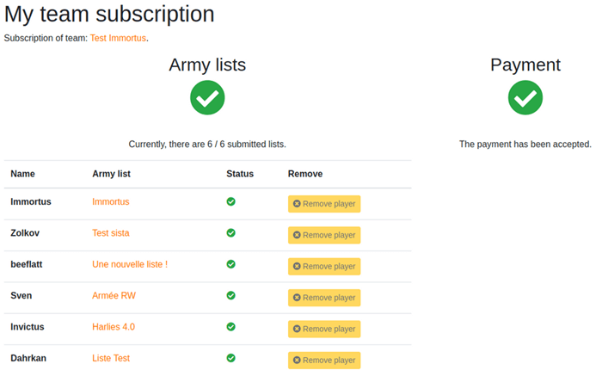
Task: Remove player Immortus from the team
Action: point(323,204)
